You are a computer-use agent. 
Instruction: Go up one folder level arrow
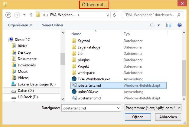click(31, 15)
